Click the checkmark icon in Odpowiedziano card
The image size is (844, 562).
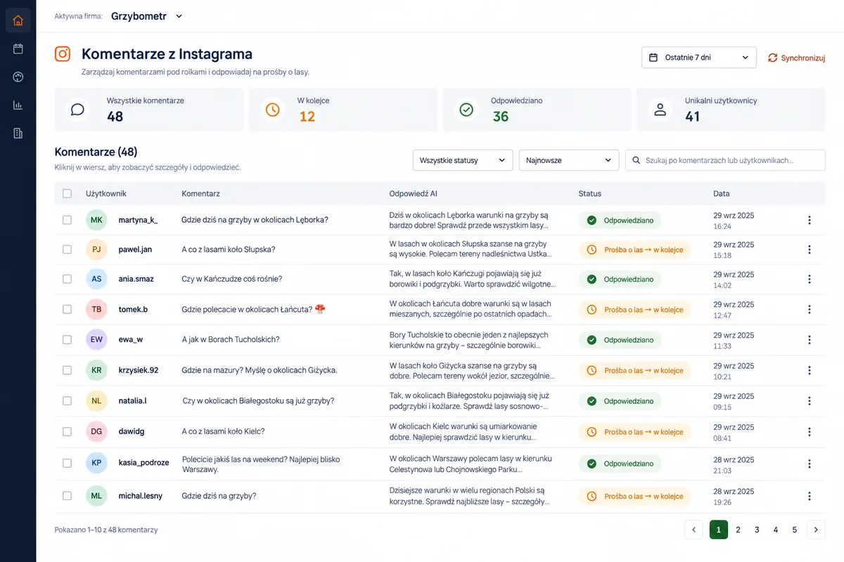pyautogui.click(x=466, y=110)
